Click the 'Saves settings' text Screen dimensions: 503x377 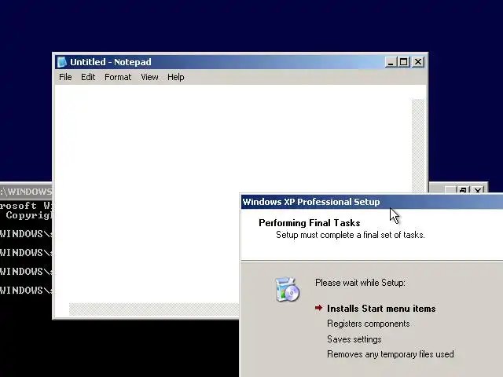[354, 339]
